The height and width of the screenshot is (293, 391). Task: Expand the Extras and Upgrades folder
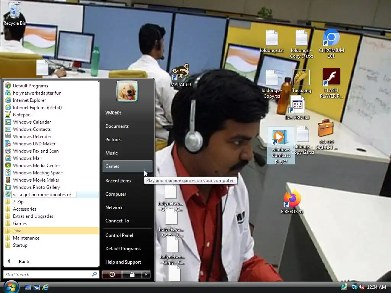pyautogui.click(x=51, y=216)
